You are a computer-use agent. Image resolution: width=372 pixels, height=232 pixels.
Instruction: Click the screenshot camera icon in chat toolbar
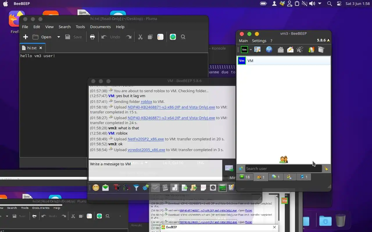click(x=213, y=188)
